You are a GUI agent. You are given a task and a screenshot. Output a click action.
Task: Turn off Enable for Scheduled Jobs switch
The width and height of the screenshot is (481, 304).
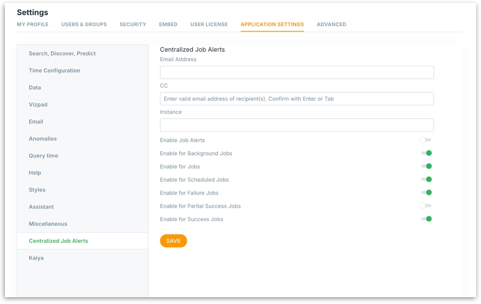[x=426, y=180]
